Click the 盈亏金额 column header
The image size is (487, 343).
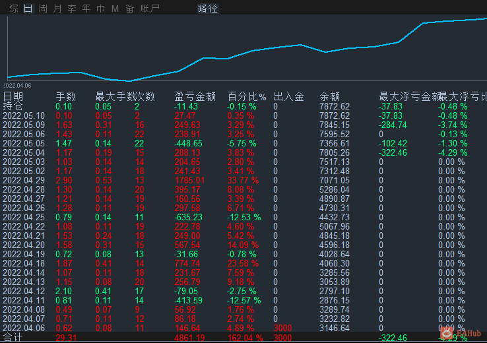(x=195, y=96)
